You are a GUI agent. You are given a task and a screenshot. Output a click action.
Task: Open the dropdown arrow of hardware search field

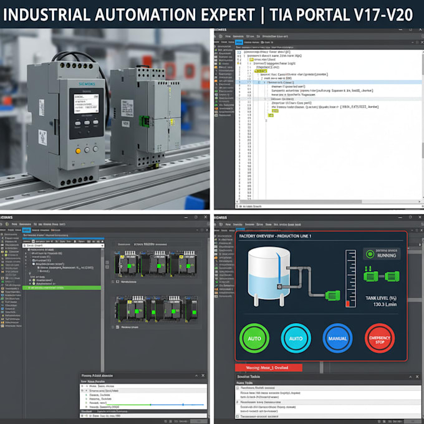(102, 246)
